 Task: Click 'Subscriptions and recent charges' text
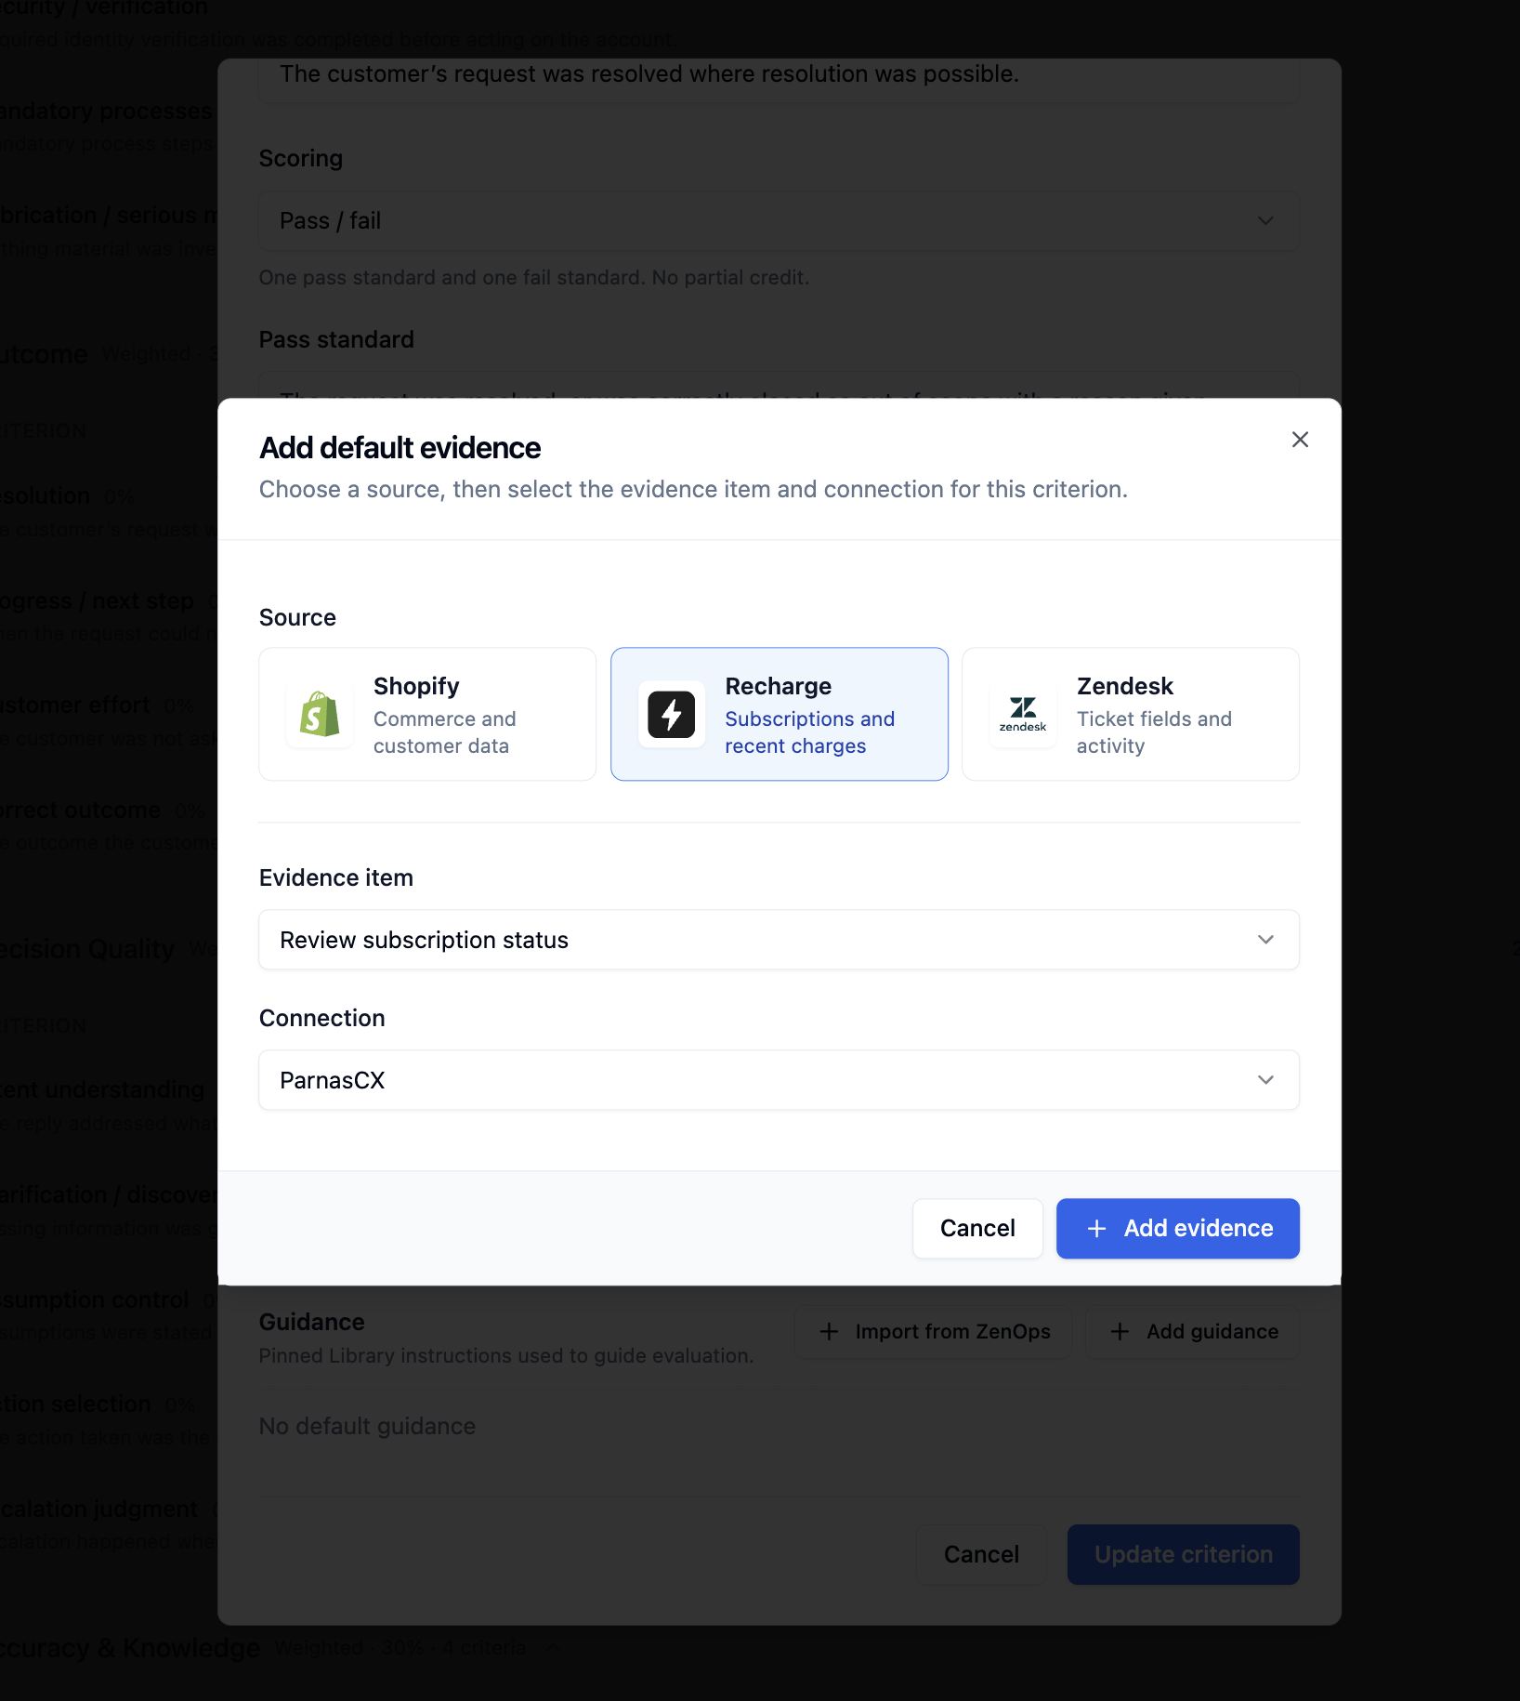(809, 732)
